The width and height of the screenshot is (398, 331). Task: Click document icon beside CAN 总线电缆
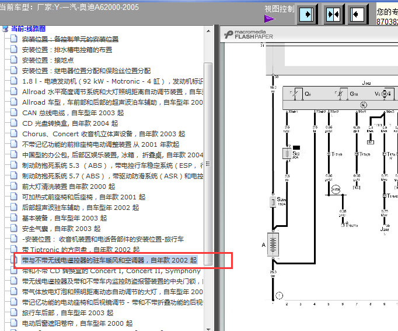[14, 113]
